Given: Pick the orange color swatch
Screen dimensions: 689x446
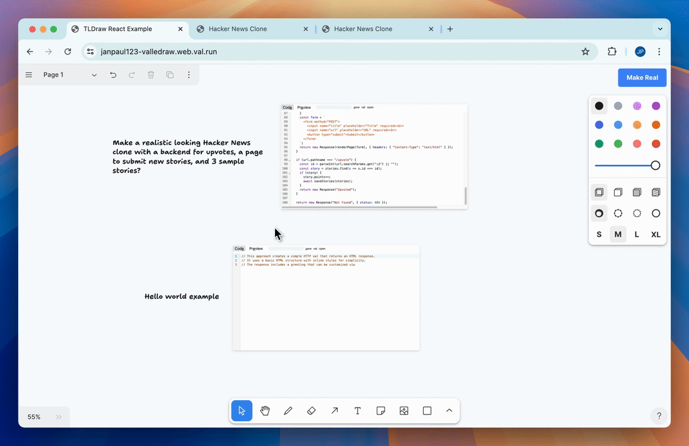Looking at the screenshot, I should [x=656, y=125].
